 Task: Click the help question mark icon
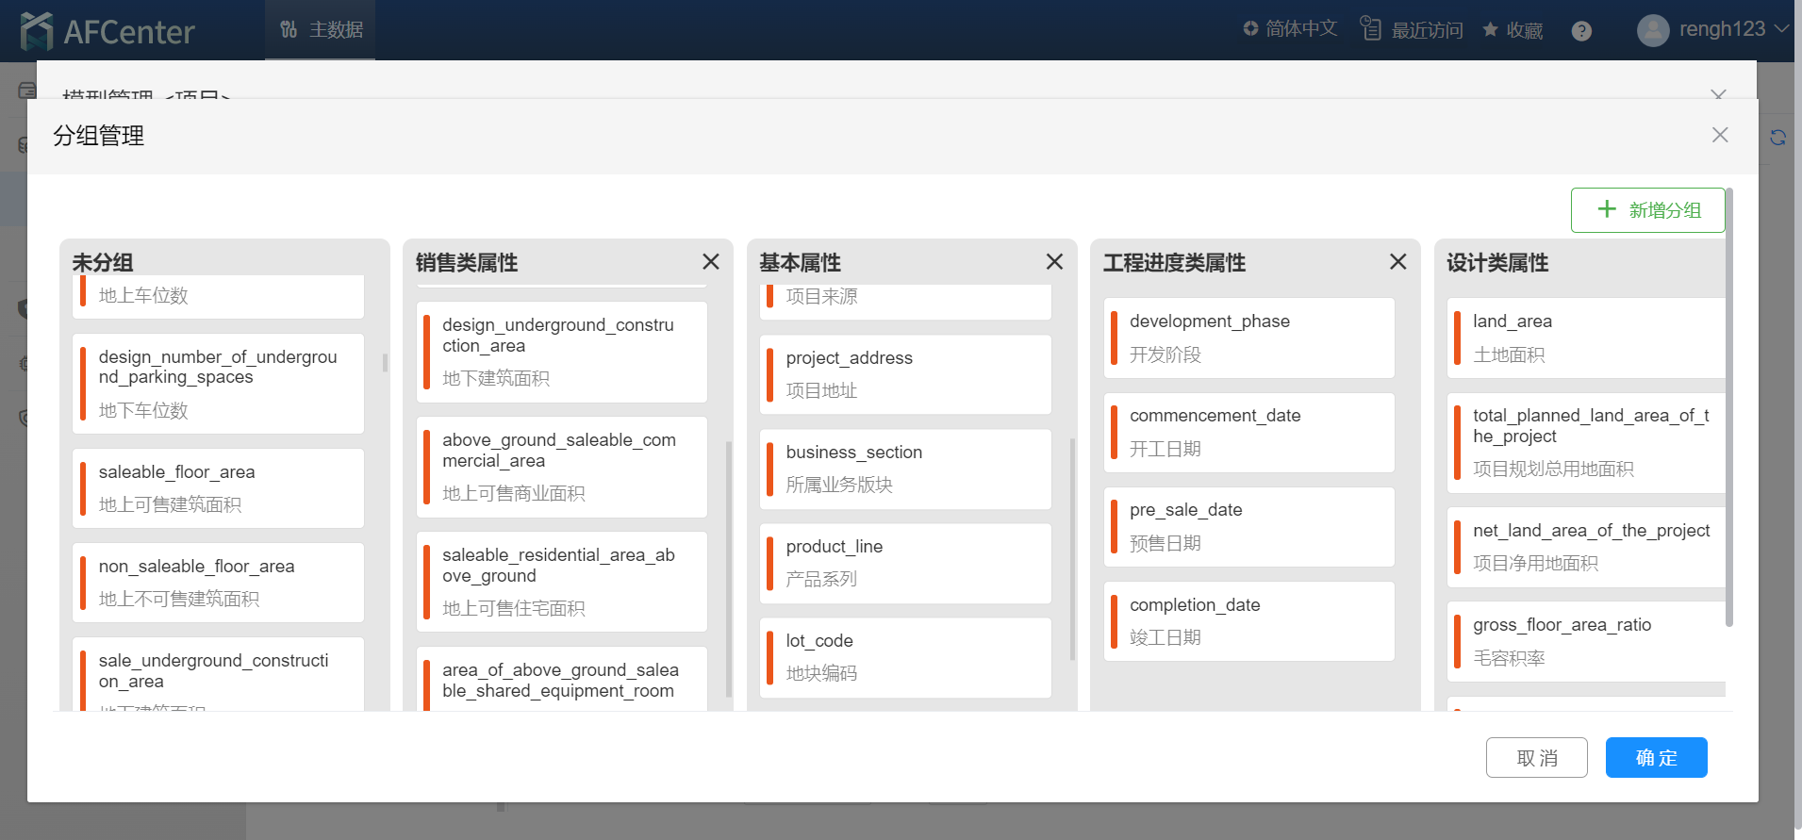click(x=1582, y=31)
